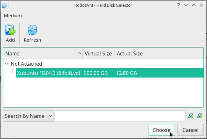This screenshot has width=207, height=139.
Task: Click the find previous match icon
Action: (191, 116)
